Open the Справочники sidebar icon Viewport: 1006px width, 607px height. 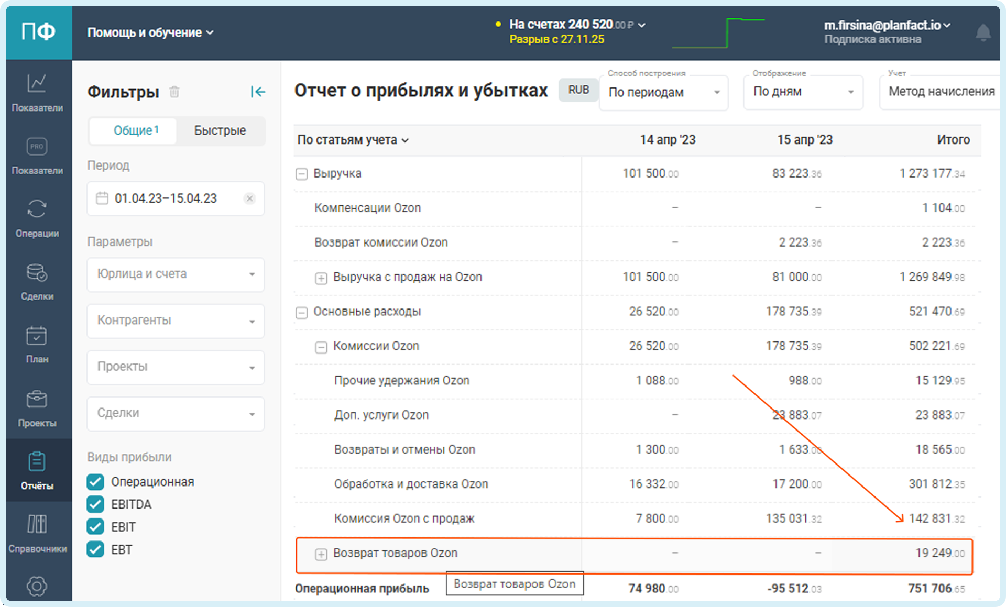(x=37, y=533)
